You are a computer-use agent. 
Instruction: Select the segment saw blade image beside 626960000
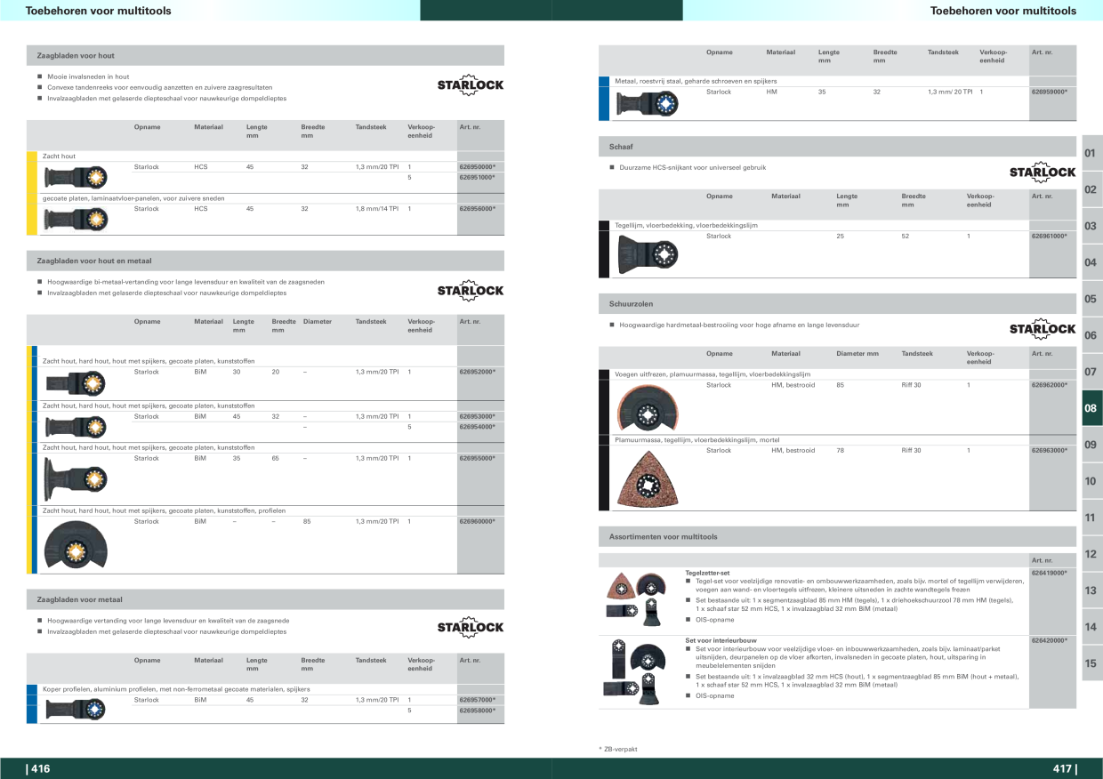[x=77, y=546]
